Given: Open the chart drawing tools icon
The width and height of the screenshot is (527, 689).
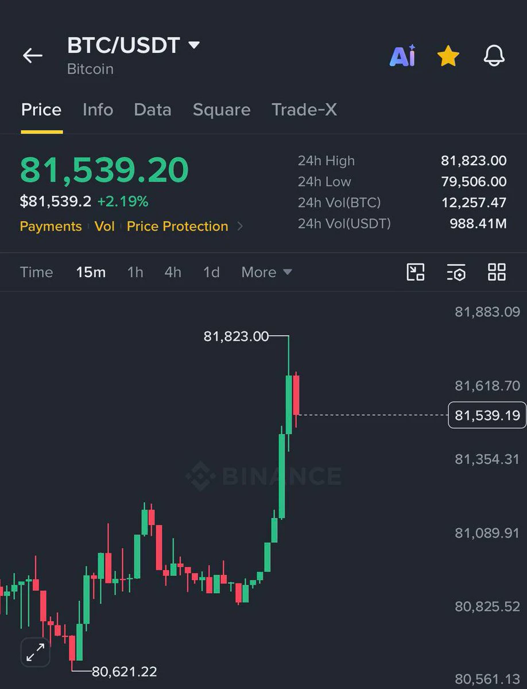Looking at the screenshot, I should tap(415, 272).
